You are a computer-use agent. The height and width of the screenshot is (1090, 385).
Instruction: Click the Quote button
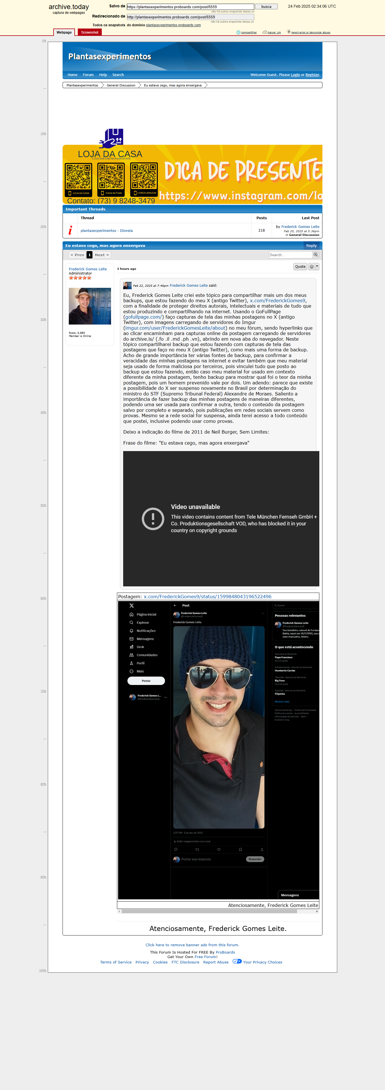(300, 267)
